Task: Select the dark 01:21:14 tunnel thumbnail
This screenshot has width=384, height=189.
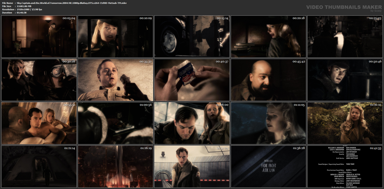Action: [x=39, y=167]
